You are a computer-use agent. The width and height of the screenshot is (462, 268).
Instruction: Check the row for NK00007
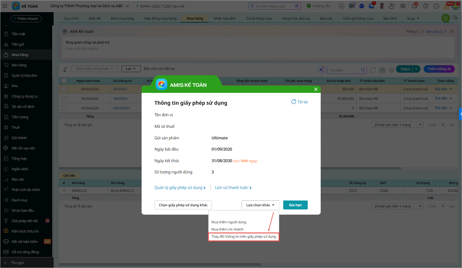point(64,89)
